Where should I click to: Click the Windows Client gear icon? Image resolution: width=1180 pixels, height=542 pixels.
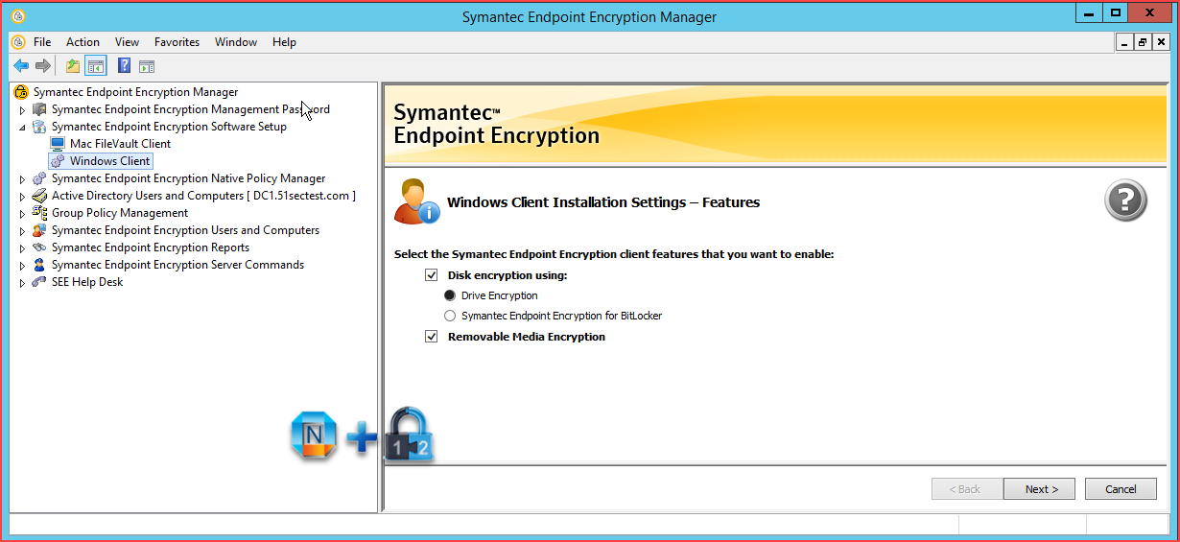(x=58, y=161)
